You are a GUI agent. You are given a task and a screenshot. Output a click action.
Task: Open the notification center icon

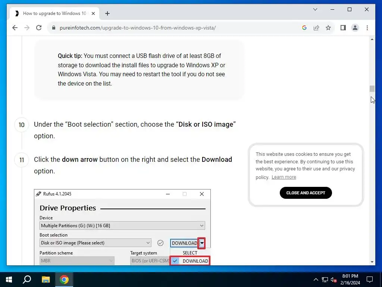pos(370,280)
